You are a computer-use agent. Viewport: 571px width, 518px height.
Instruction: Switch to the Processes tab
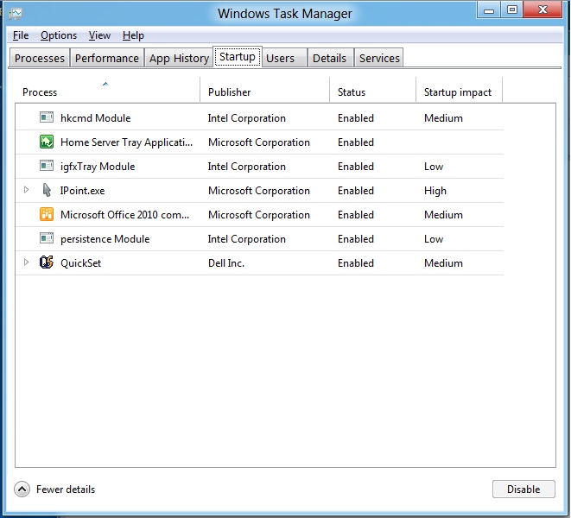[40, 58]
